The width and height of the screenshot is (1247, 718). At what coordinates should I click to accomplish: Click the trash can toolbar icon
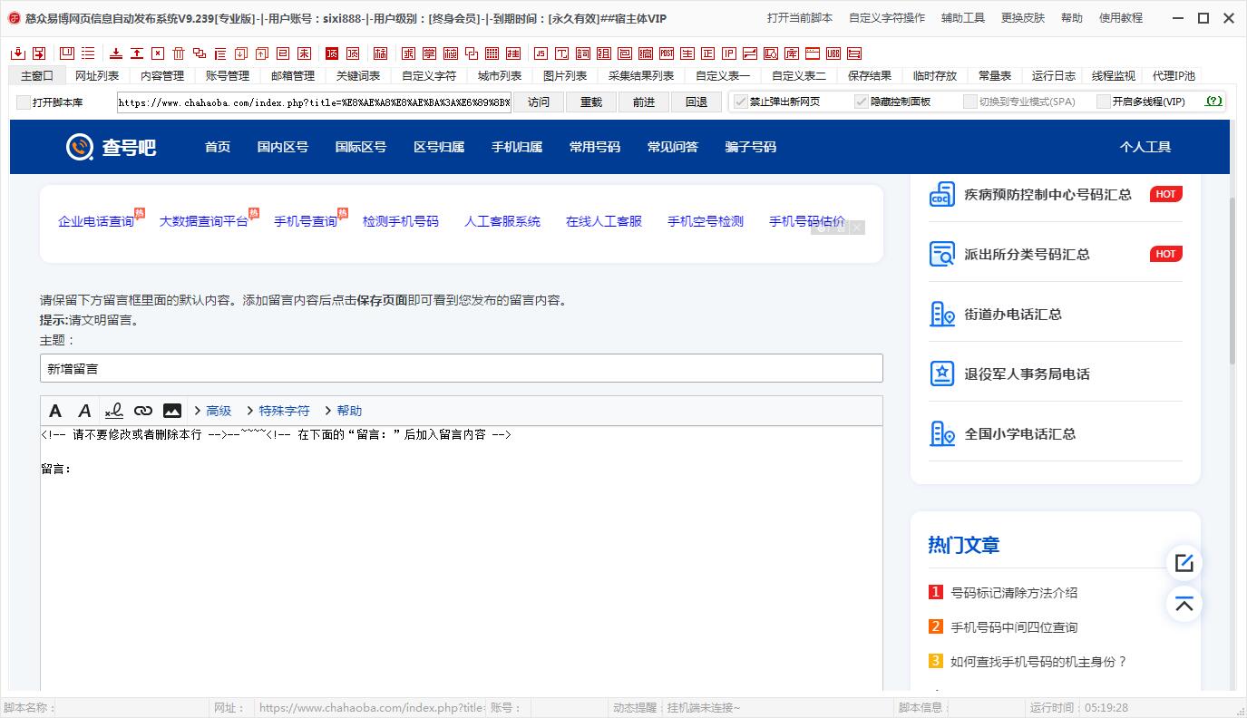(180, 53)
